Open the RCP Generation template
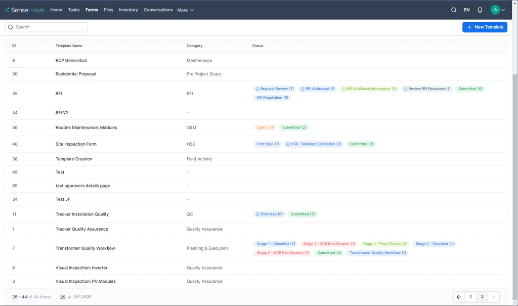This screenshot has width=518, height=306. coord(71,61)
